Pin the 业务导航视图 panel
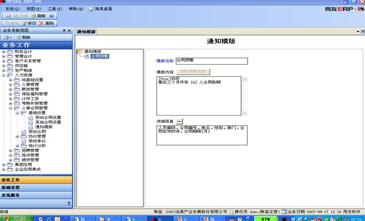 click(x=64, y=30)
